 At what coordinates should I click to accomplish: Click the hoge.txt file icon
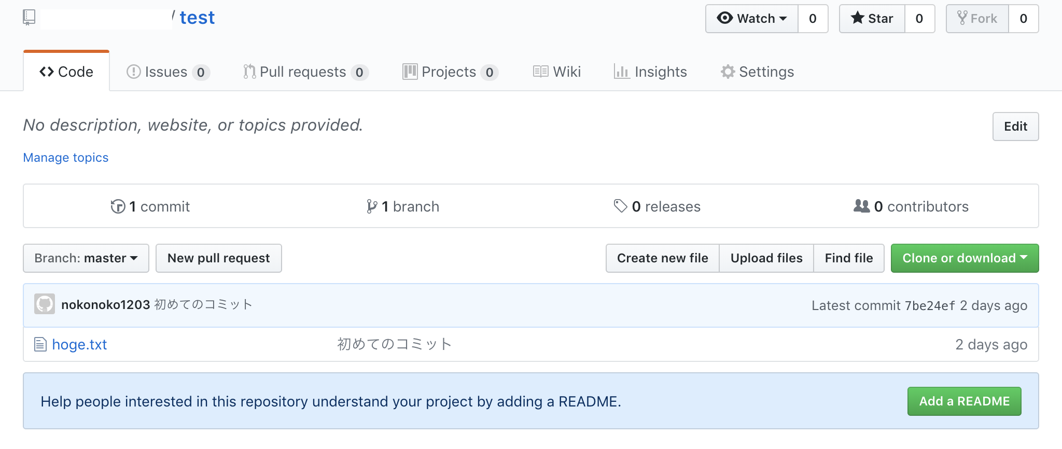(x=40, y=344)
